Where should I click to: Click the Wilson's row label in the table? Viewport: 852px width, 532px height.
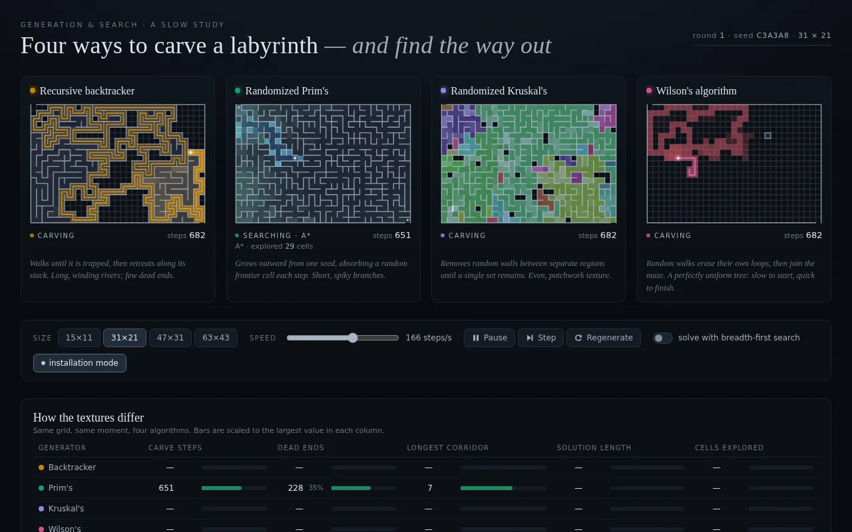coord(65,529)
